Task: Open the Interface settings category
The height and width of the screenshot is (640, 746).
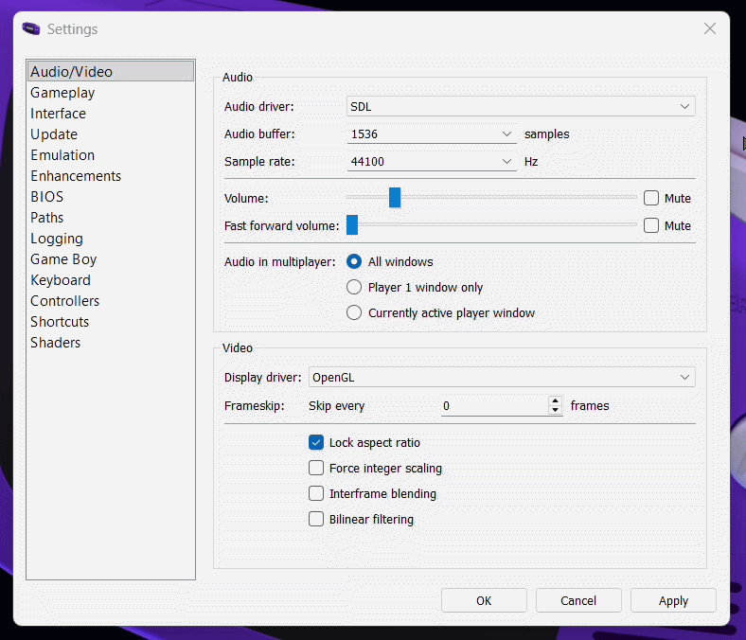Action: pyautogui.click(x=111, y=114)
